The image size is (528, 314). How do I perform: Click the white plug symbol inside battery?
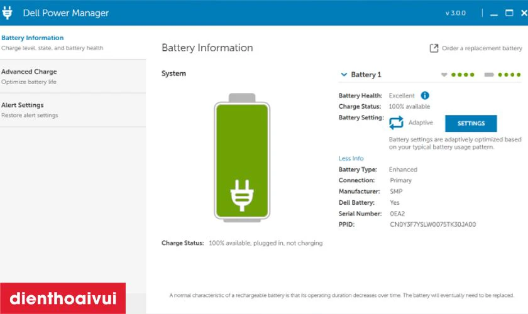[x=242, y=195]
